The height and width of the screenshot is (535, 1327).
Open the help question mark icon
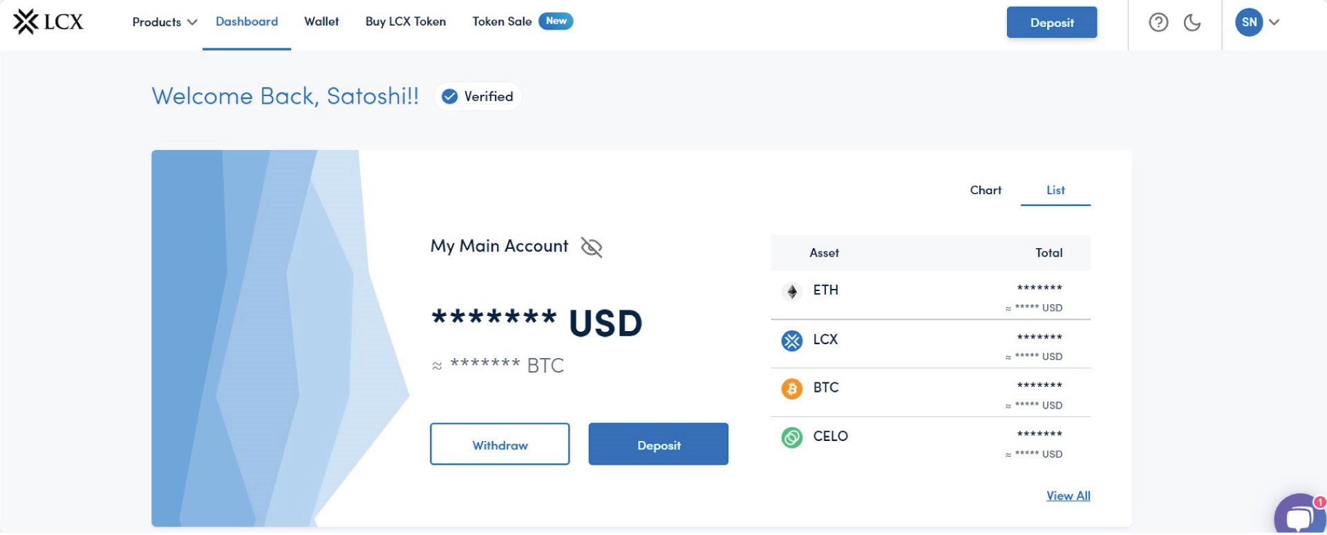1158,23
